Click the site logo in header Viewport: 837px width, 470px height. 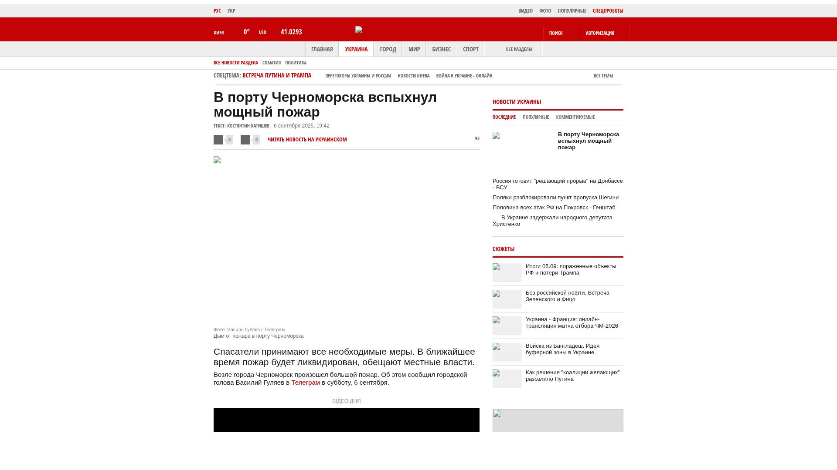[359, 30]
